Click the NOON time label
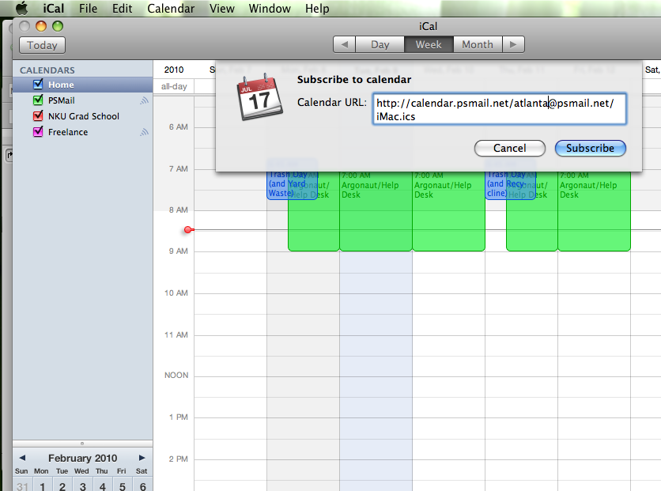Screen dimensions: 661x491 [x=176, y=375]
